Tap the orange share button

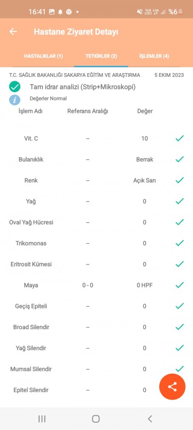[172, 387]
